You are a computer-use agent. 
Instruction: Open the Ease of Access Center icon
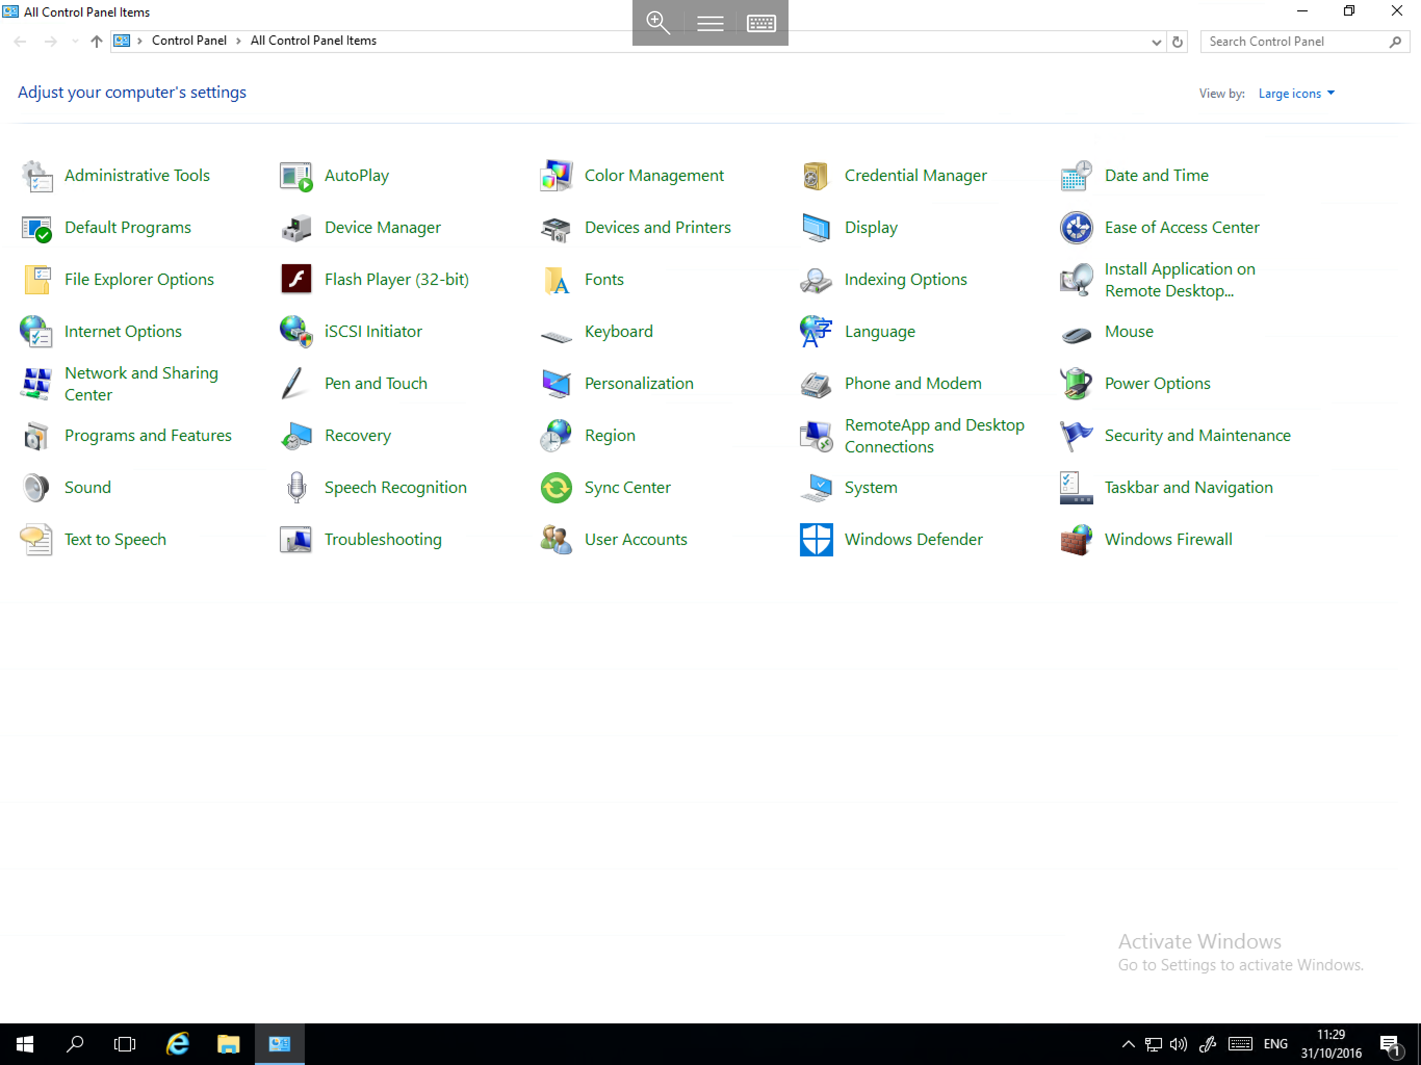click(x=1076, y=228)
